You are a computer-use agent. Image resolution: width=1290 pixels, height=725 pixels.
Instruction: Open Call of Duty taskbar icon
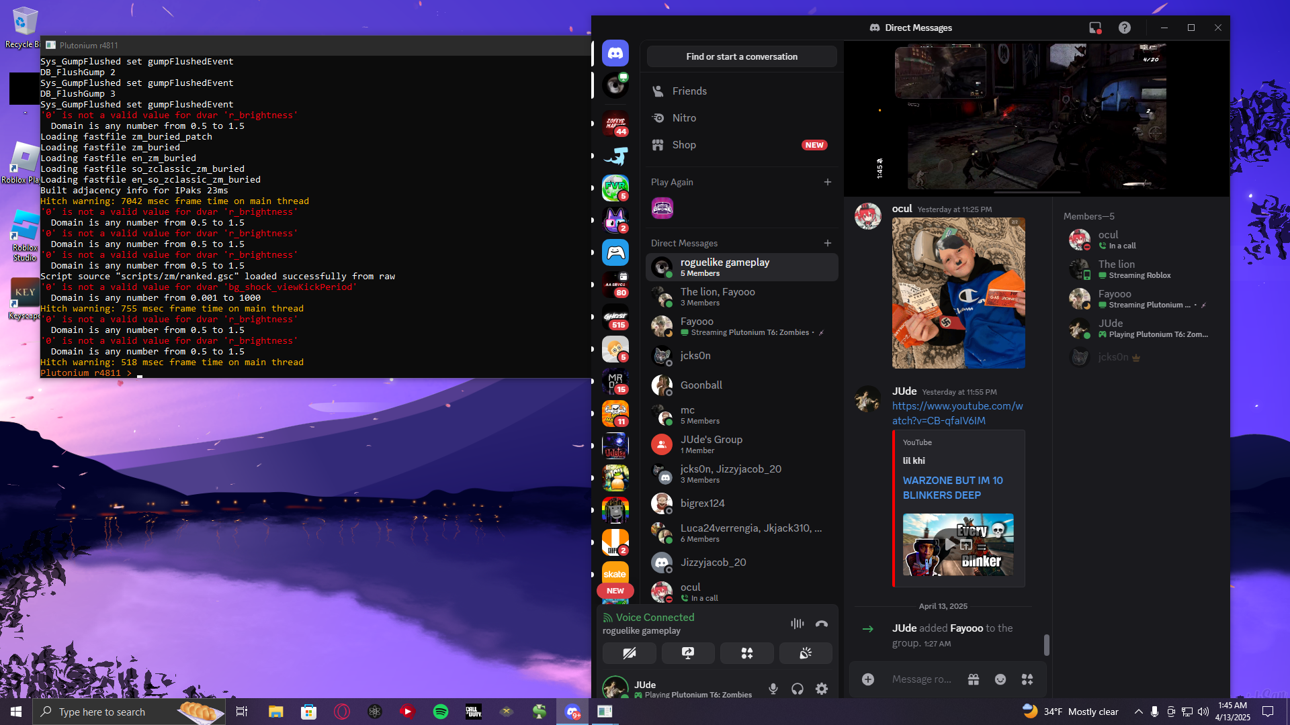click(x=474, y=712)
